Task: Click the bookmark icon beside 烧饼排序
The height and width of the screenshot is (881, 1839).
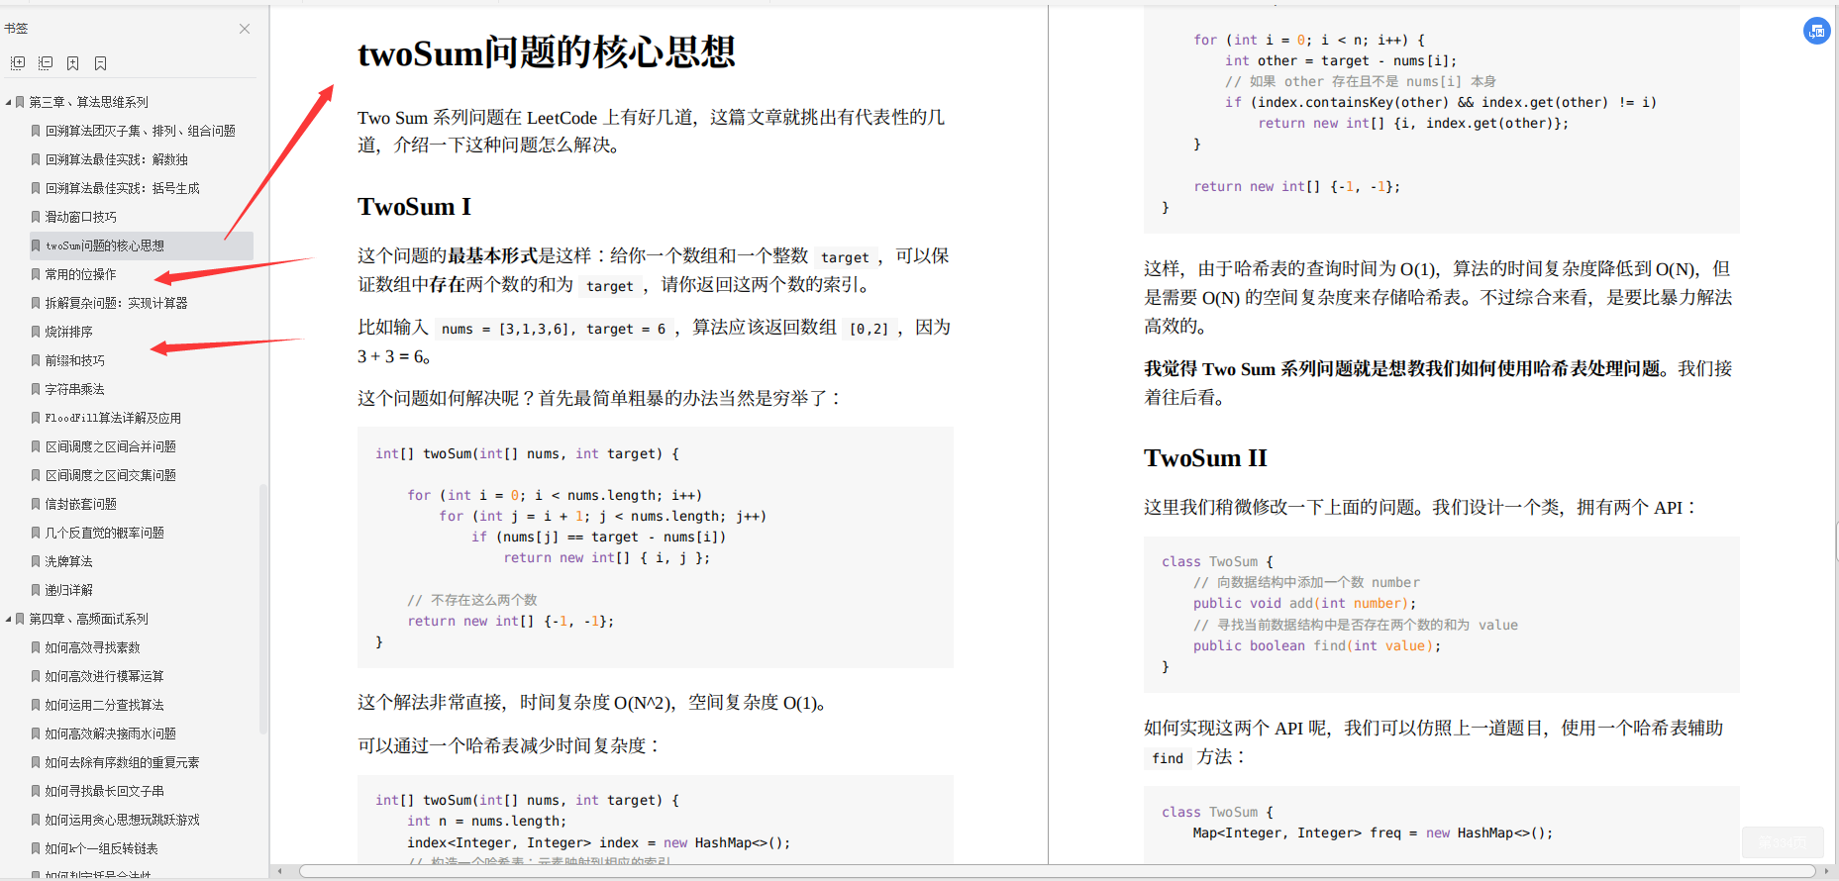Action: click(36, 332)
